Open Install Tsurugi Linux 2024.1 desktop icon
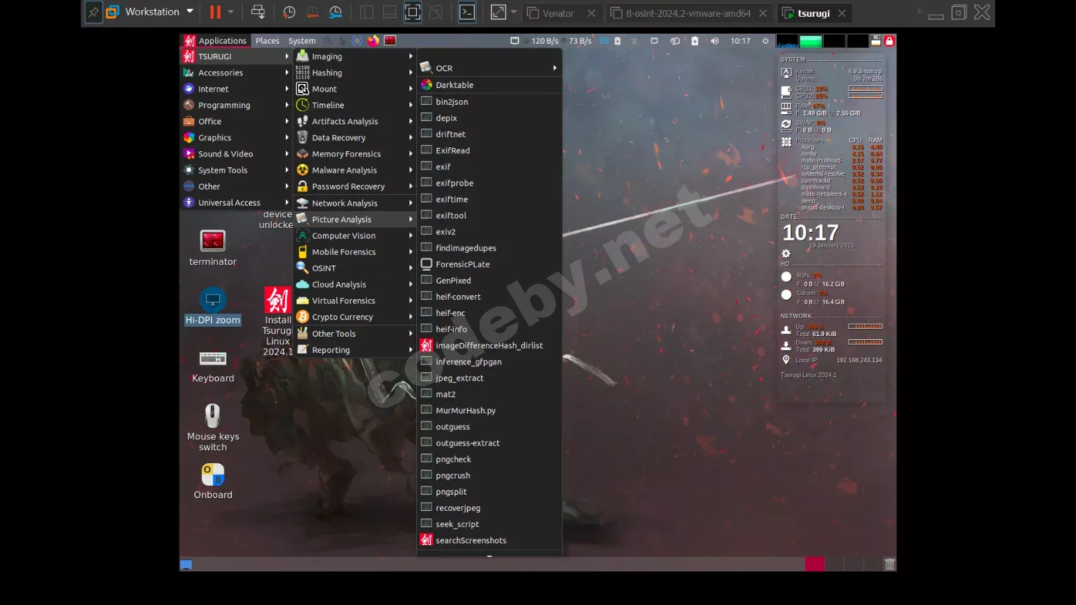 (277, 321)
